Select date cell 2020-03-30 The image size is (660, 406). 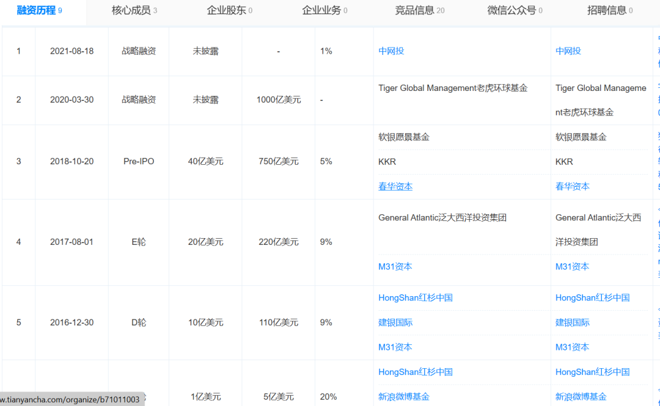tap(71, 100)
